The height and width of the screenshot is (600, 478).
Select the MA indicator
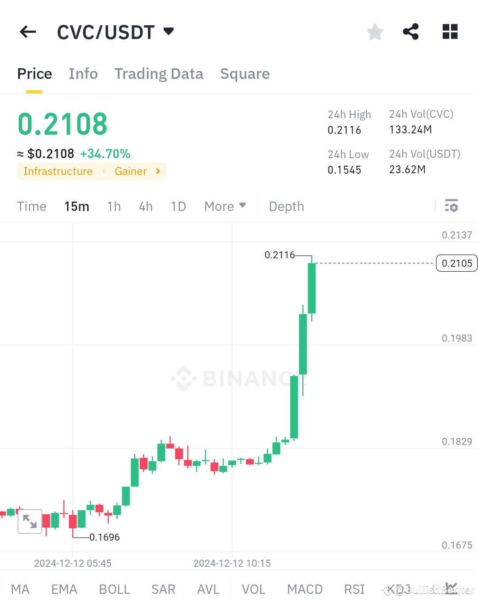20,589
